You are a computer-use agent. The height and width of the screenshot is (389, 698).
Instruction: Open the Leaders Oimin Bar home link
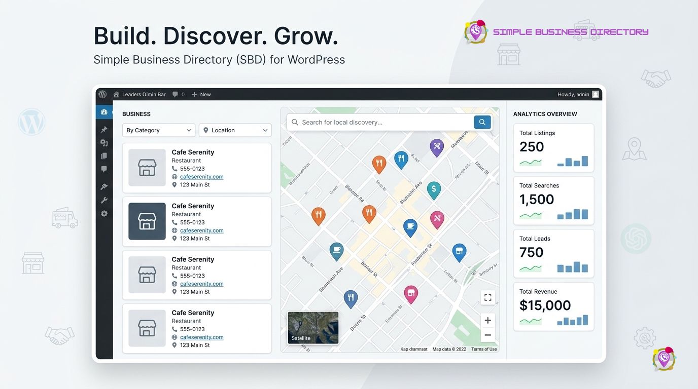pos(139,94)
